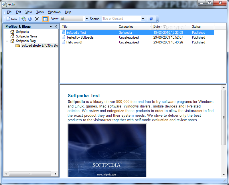Click the Softpedia preview image
Image resolution: width=229 pixels, height=185 pixels.
pyautogui.click(x=107, y=150)
